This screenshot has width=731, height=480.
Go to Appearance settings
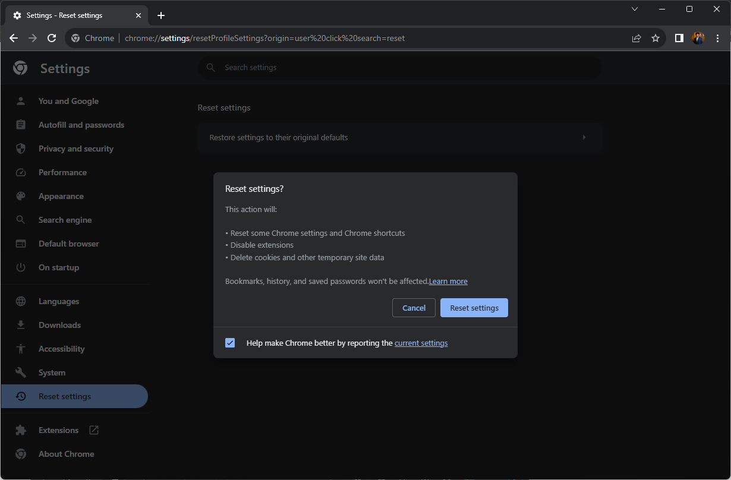[x=61, y=196]
